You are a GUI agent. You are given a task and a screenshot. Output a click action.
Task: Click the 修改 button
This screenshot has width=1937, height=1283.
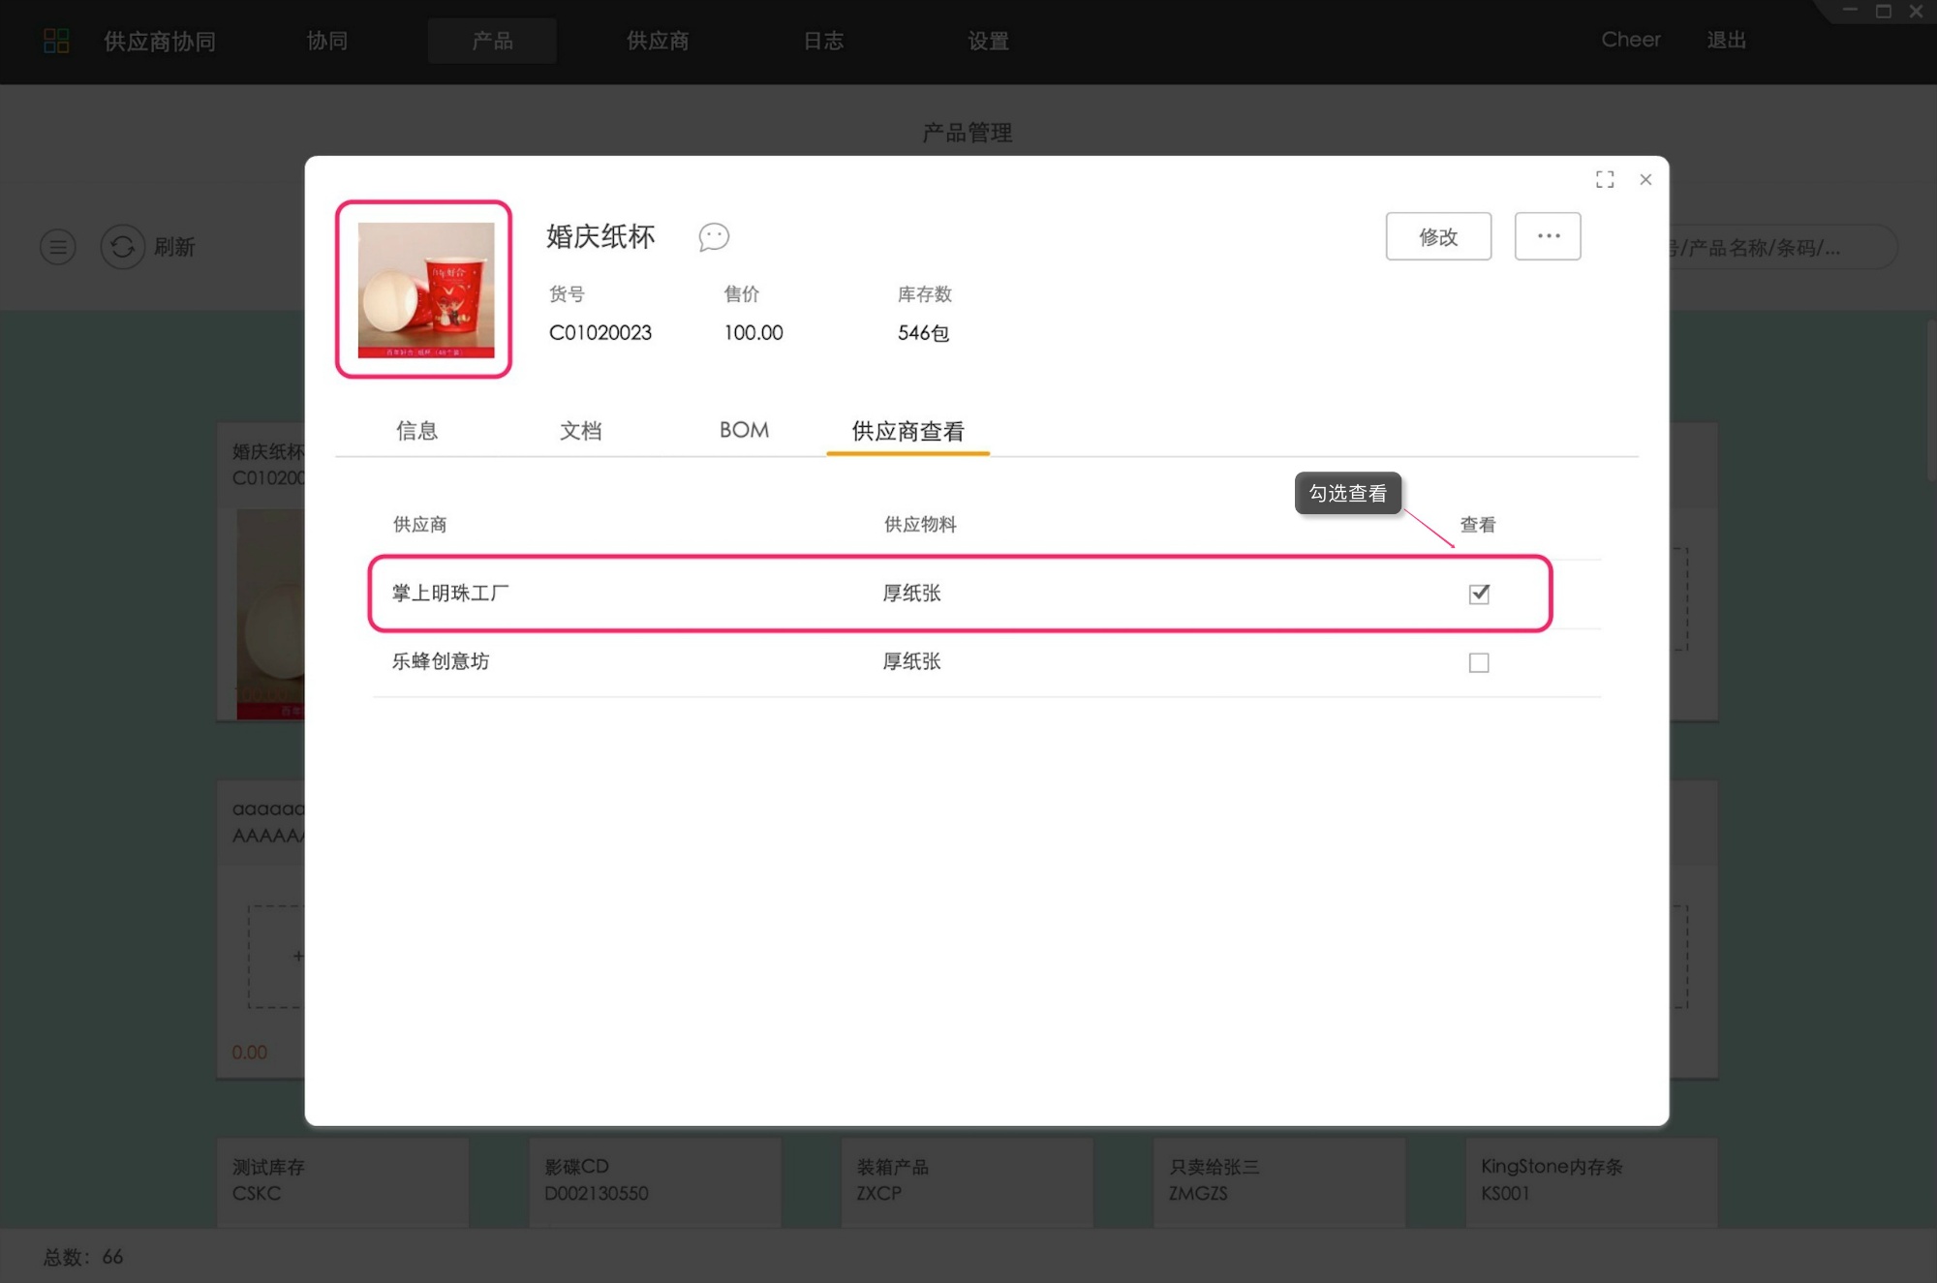tap(1438, 236)
